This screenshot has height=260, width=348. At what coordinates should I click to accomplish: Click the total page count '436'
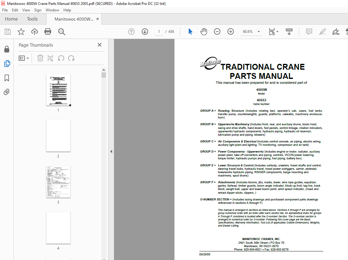(x=171, y=32)
